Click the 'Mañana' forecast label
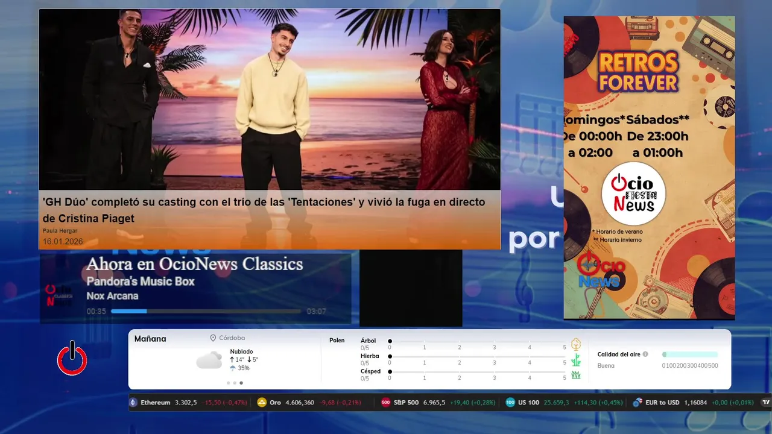 150,339
